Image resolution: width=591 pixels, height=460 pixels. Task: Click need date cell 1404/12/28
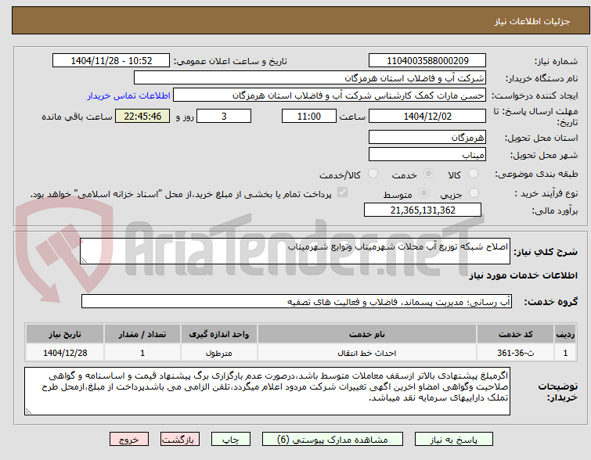(65, 353)
